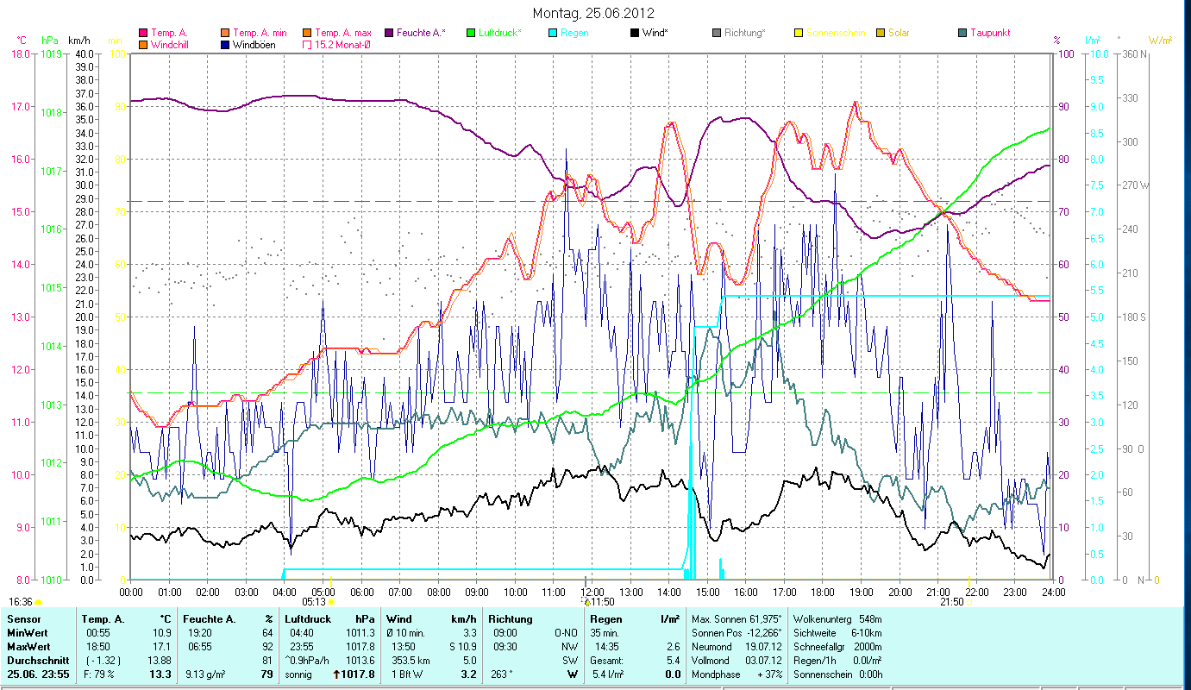1191x690 pixels.
Task: Select the MaxWert row label
Action: point(29,647)
